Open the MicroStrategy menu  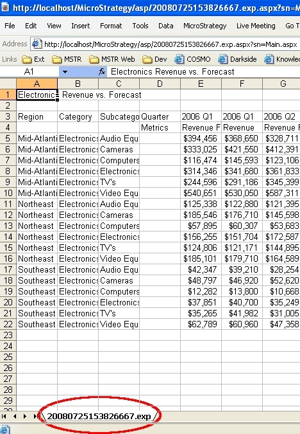pos(204,26)
